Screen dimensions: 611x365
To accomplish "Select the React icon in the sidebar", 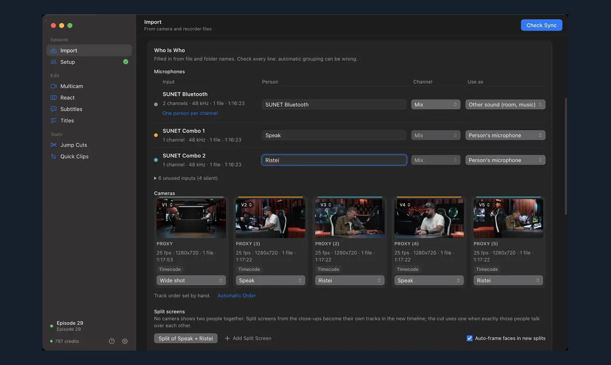I will [54, 98].
